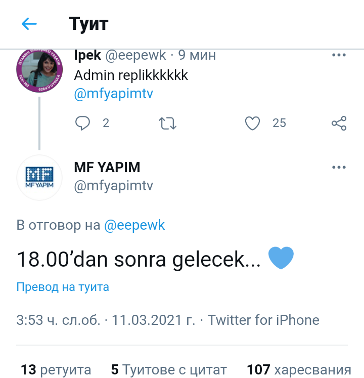
Task: Share Ipek's tweet
Action: 339,123
